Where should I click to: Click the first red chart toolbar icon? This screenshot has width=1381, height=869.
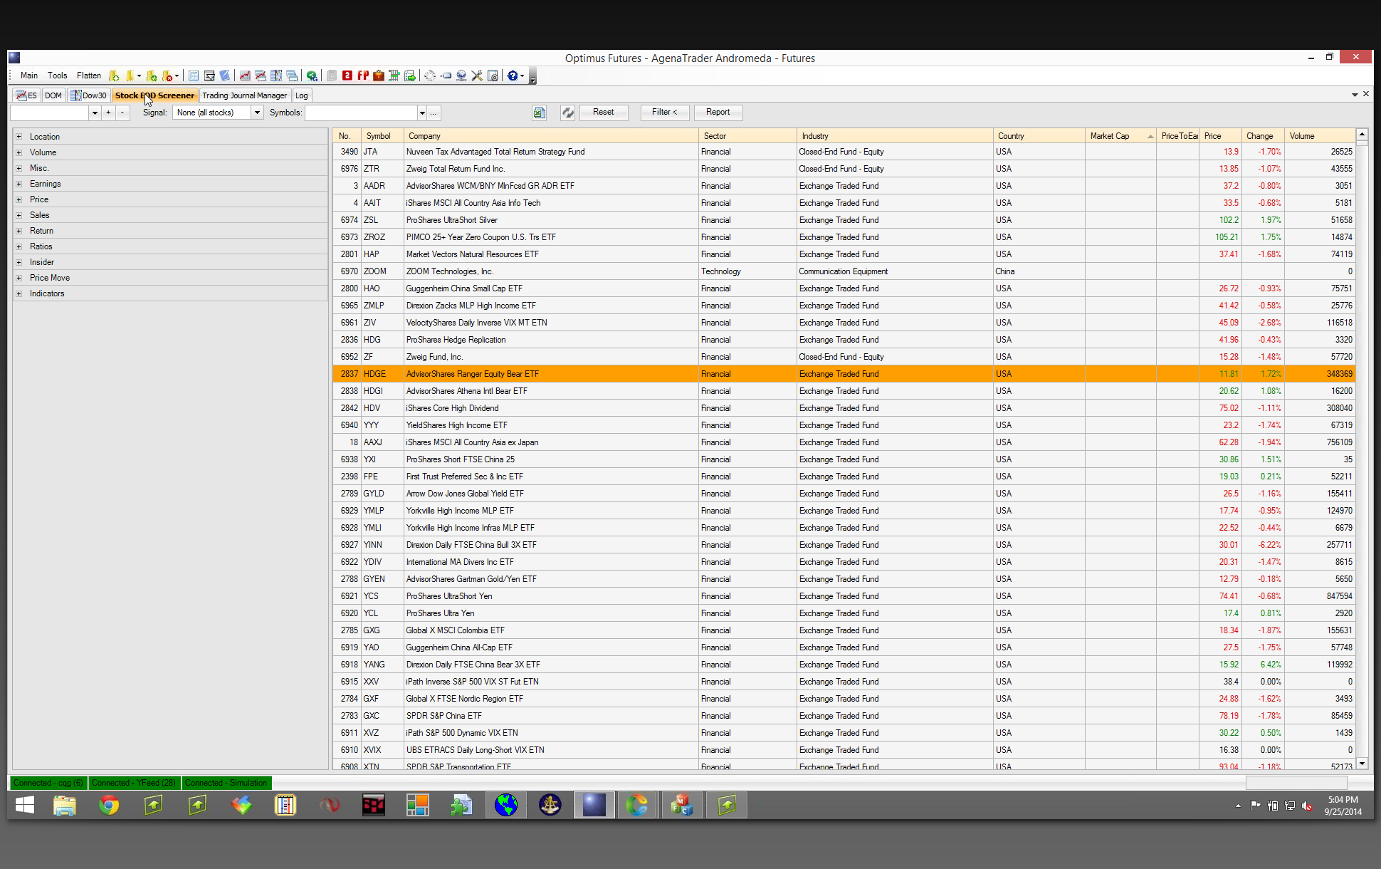coord(245,76)
